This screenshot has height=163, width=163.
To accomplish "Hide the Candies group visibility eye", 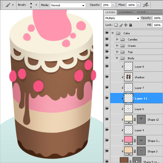I will click(107, 39).
